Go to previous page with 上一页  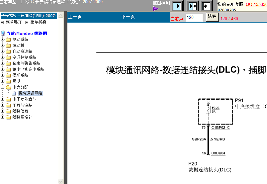pos(75,17)
